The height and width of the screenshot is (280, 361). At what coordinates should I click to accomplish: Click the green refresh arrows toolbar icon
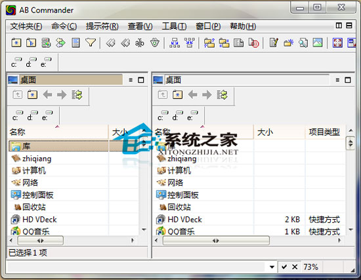[60, 43]
